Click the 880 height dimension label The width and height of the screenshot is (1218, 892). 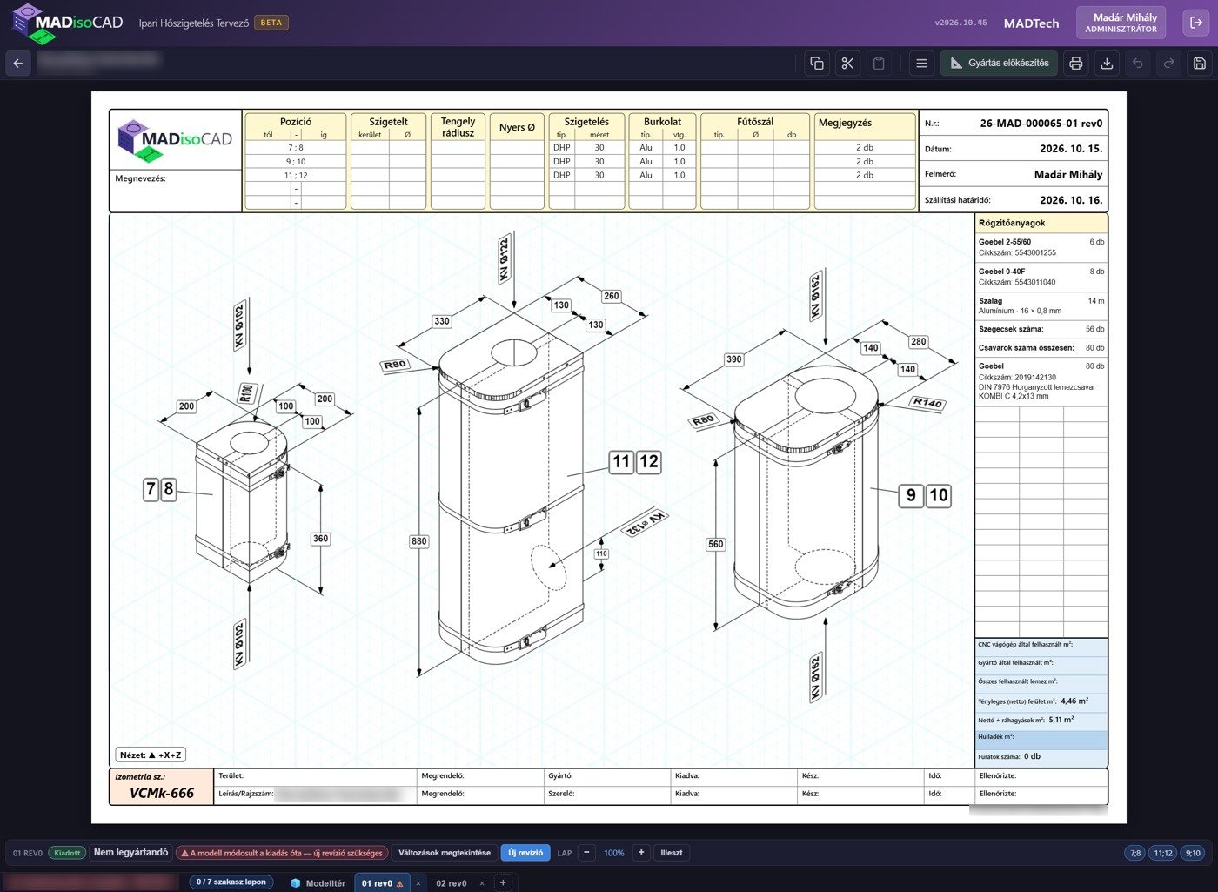click(418, 541)
